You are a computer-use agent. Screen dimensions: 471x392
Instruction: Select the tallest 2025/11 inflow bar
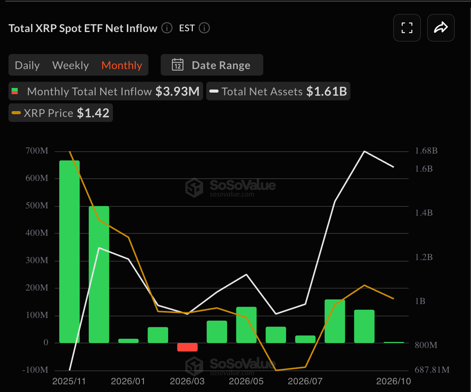point(69,252)
